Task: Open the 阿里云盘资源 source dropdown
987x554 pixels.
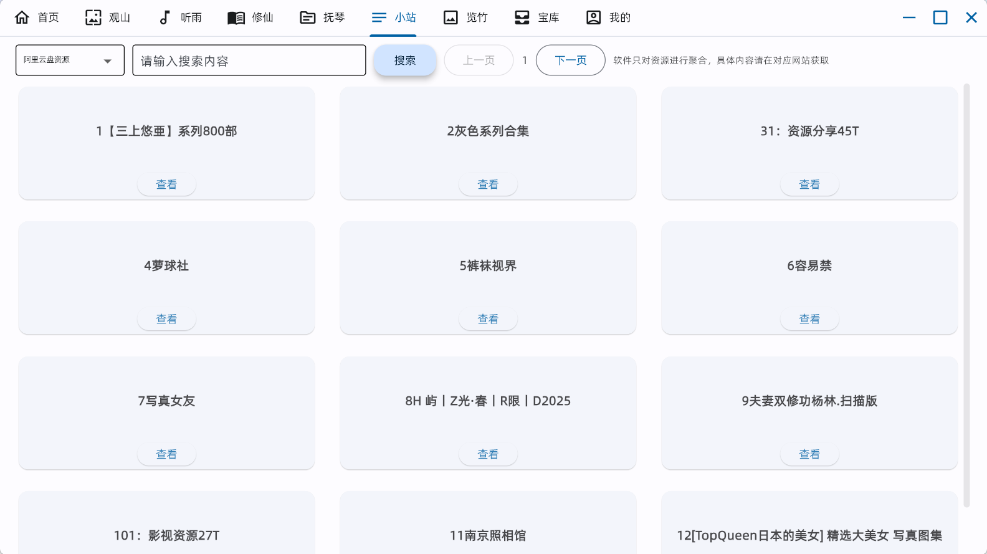Action: [x=70, y=60]
